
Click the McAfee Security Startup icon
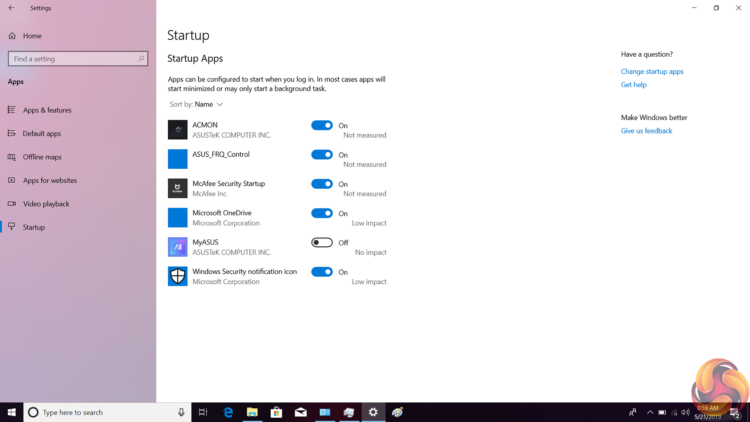click(178, 188)
